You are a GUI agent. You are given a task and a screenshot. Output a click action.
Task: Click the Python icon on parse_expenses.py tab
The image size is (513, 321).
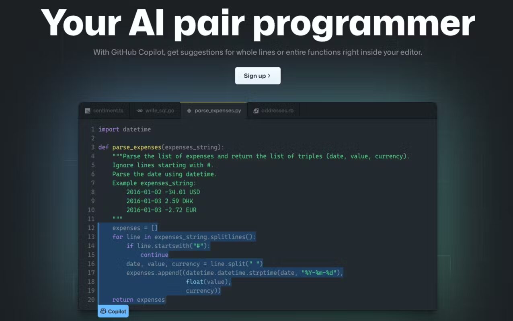point(189,111)
